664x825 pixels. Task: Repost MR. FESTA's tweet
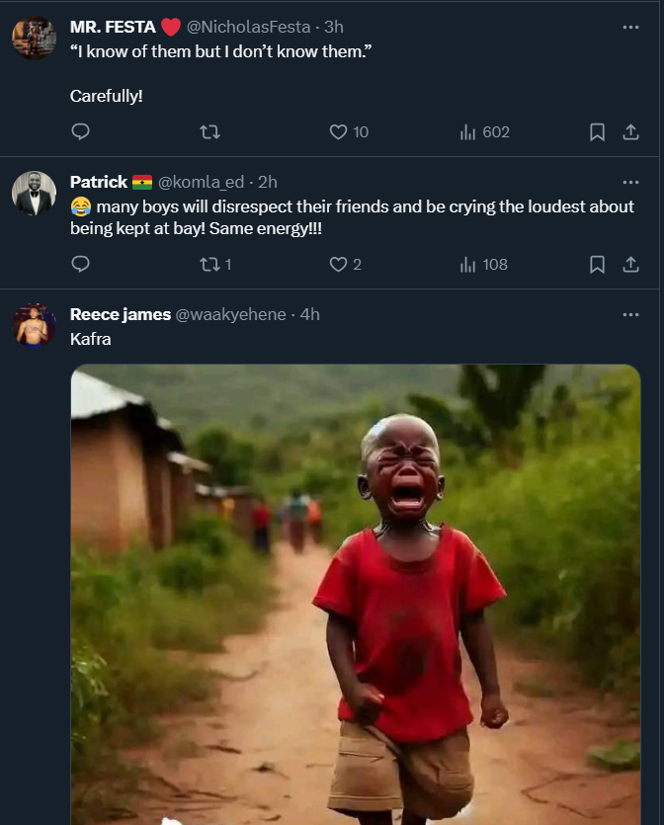click(210, 131)
